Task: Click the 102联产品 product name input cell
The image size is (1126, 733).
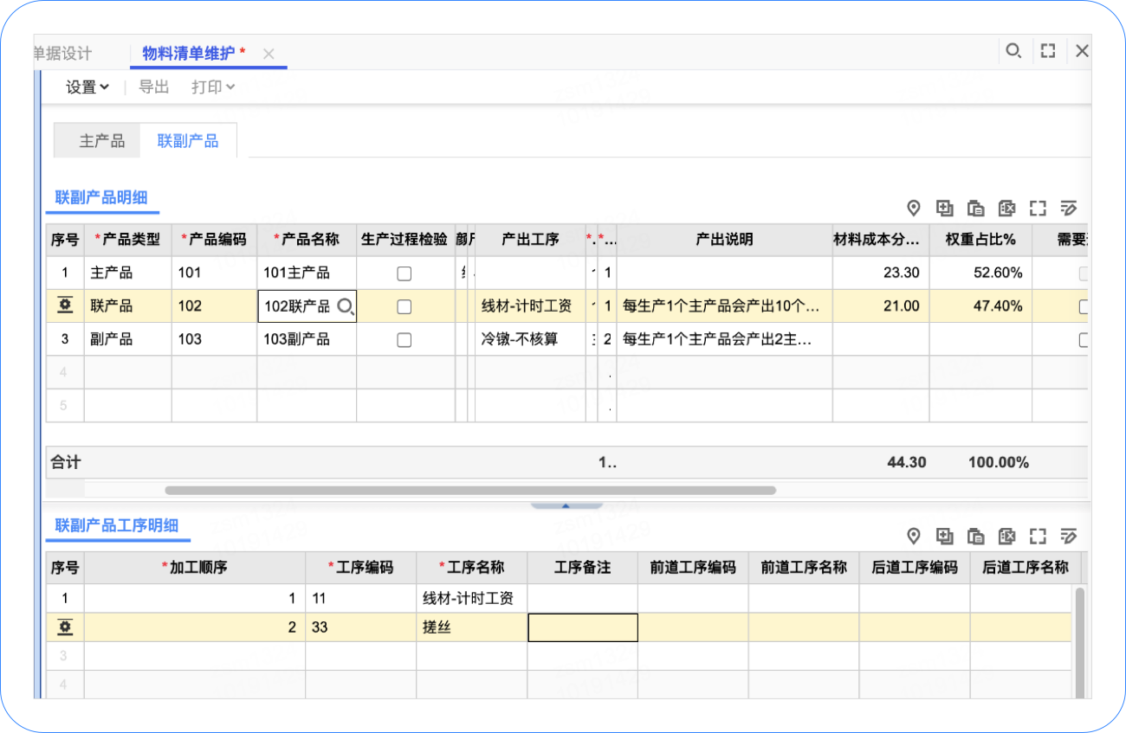Action: click(307, 306)
